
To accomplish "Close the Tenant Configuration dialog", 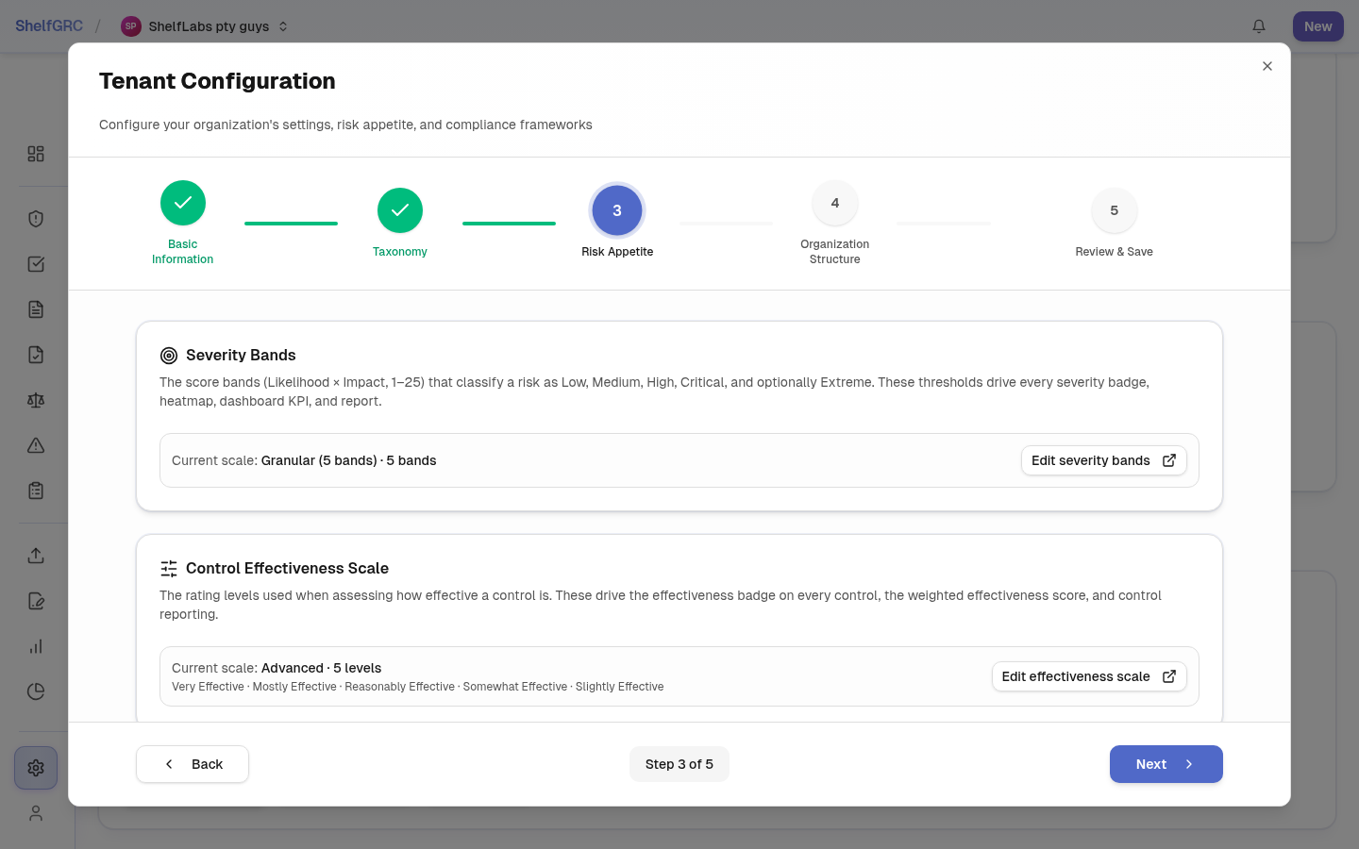I will (1267, 66).
